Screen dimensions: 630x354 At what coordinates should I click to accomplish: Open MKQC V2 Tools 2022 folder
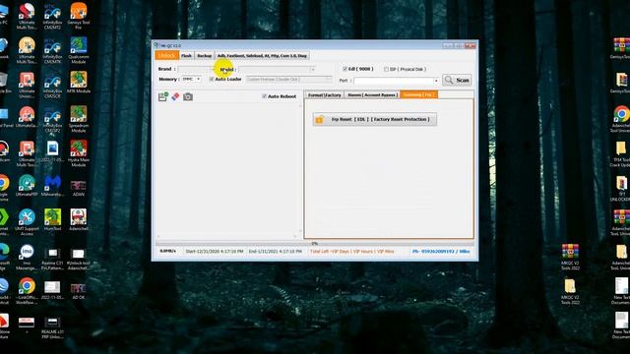pos(570,291)
